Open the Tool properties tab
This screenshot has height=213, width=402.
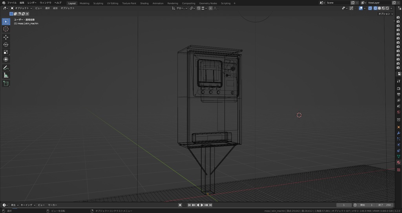(398, 81)
